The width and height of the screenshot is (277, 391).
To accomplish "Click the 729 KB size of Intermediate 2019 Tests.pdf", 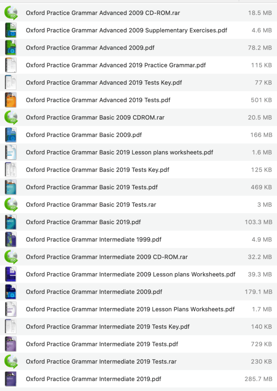I will click(x=261, y=344).
